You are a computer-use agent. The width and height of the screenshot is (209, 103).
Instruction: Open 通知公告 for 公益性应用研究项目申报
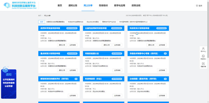click(x=107, y=45)
